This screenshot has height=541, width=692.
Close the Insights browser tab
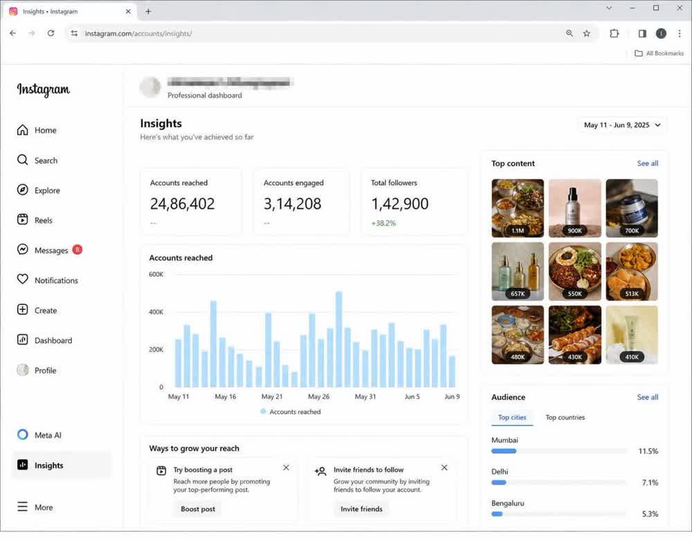(x=128, y=12)
